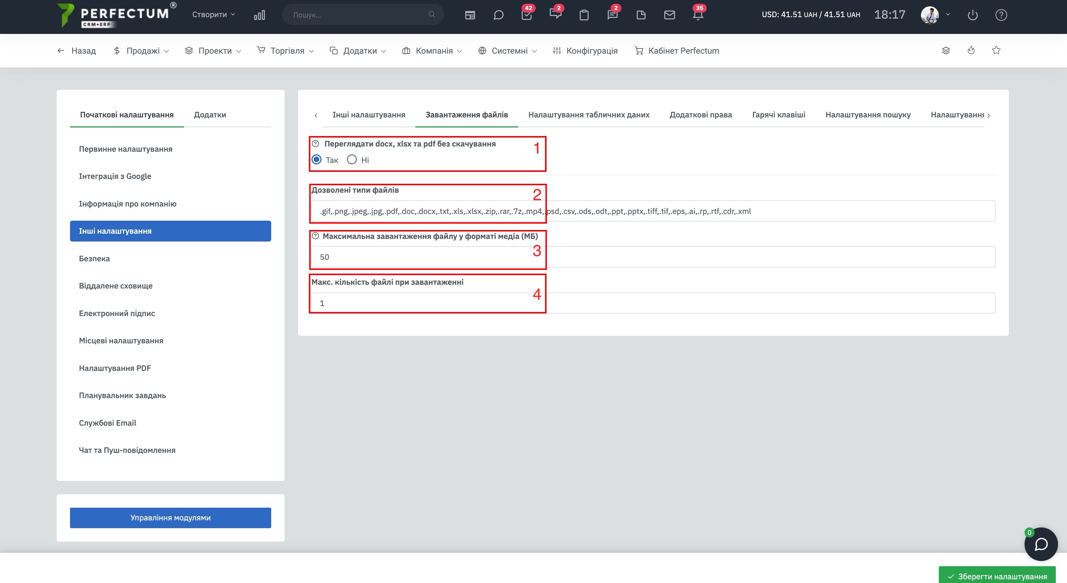
Task: Click the user avatar picture
Action: [x=930, y=15]
